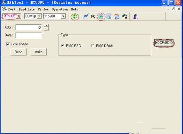Image resolution: width=183 pixels, height=134 pixels.
Task: Maximize the MtkTool main window
Action: coord(171,3)
